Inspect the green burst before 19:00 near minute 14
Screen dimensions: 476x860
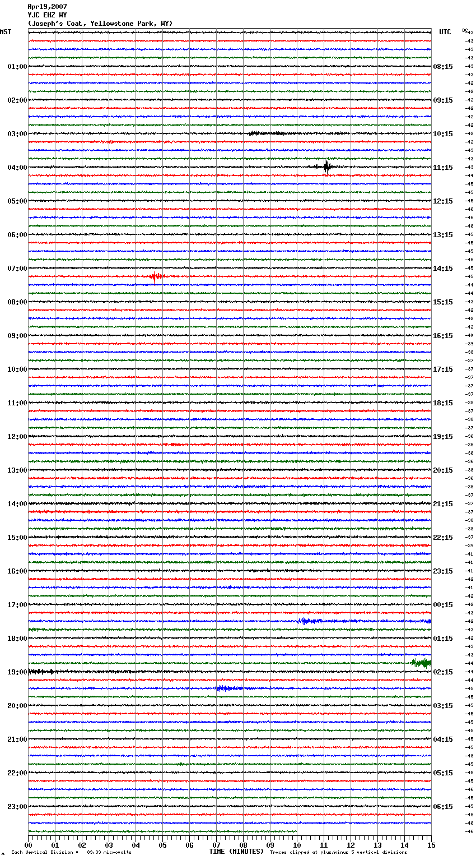click(x=421, y=663)
